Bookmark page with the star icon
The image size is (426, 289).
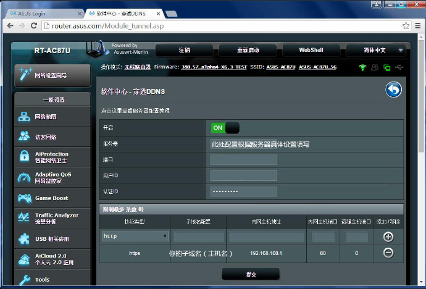pos(406,26)
